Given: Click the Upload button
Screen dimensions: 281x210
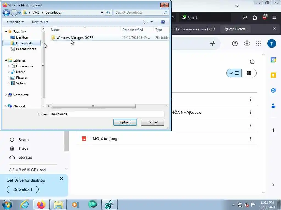Looking at the screenshot, I should (125, 122).
